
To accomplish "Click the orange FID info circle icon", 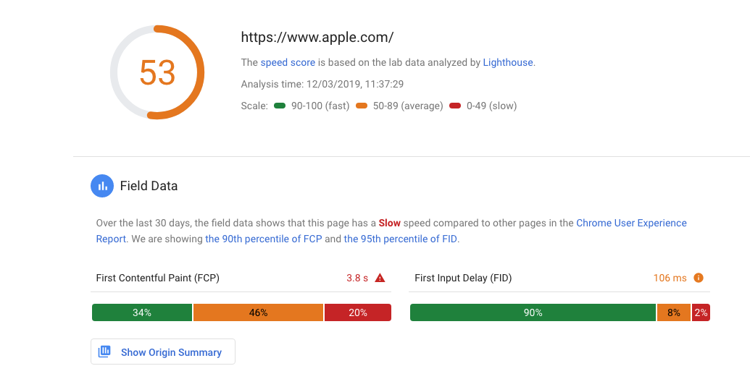I will [x=699, y=278].
